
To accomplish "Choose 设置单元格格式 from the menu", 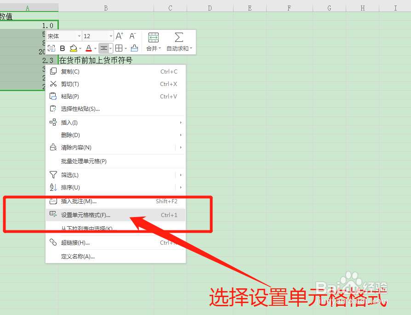I will 86,214.
